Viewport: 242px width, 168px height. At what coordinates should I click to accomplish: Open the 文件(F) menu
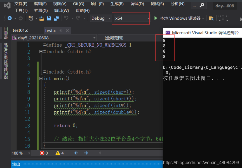tap(21, 4)
